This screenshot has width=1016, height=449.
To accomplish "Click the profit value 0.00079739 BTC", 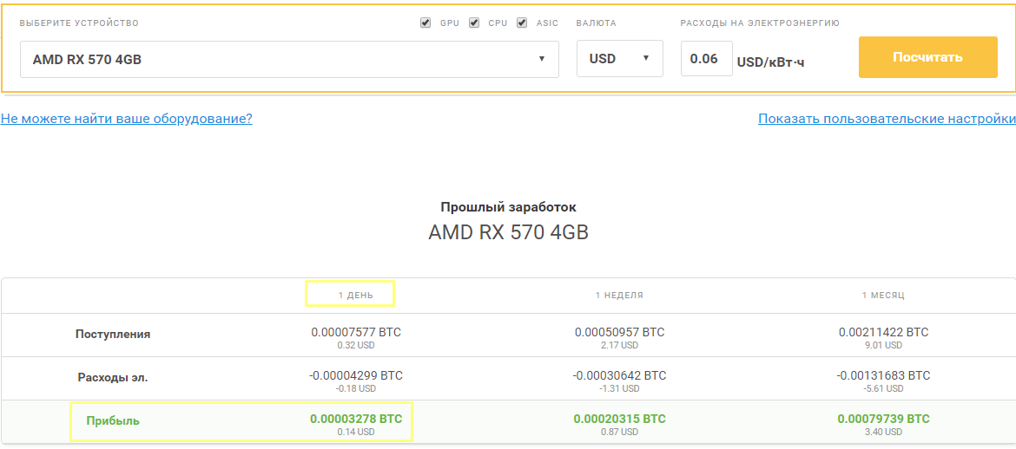I will point(883,420).
